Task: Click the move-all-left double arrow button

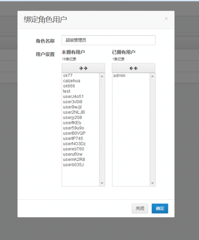Action: 134,68
